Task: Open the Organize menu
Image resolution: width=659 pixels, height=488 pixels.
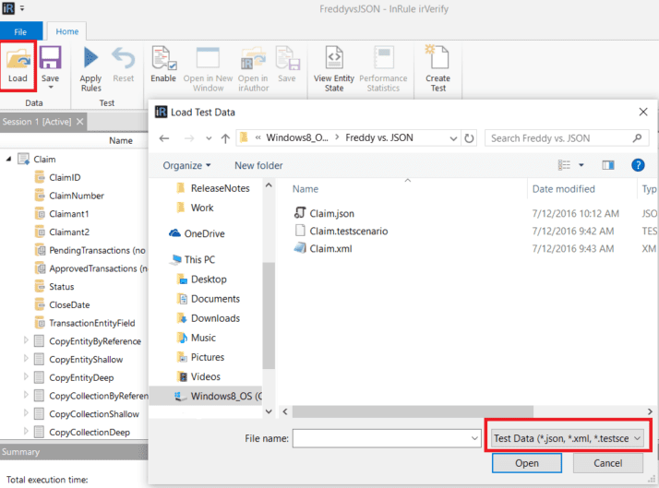Action: click(x=186, y=165)
